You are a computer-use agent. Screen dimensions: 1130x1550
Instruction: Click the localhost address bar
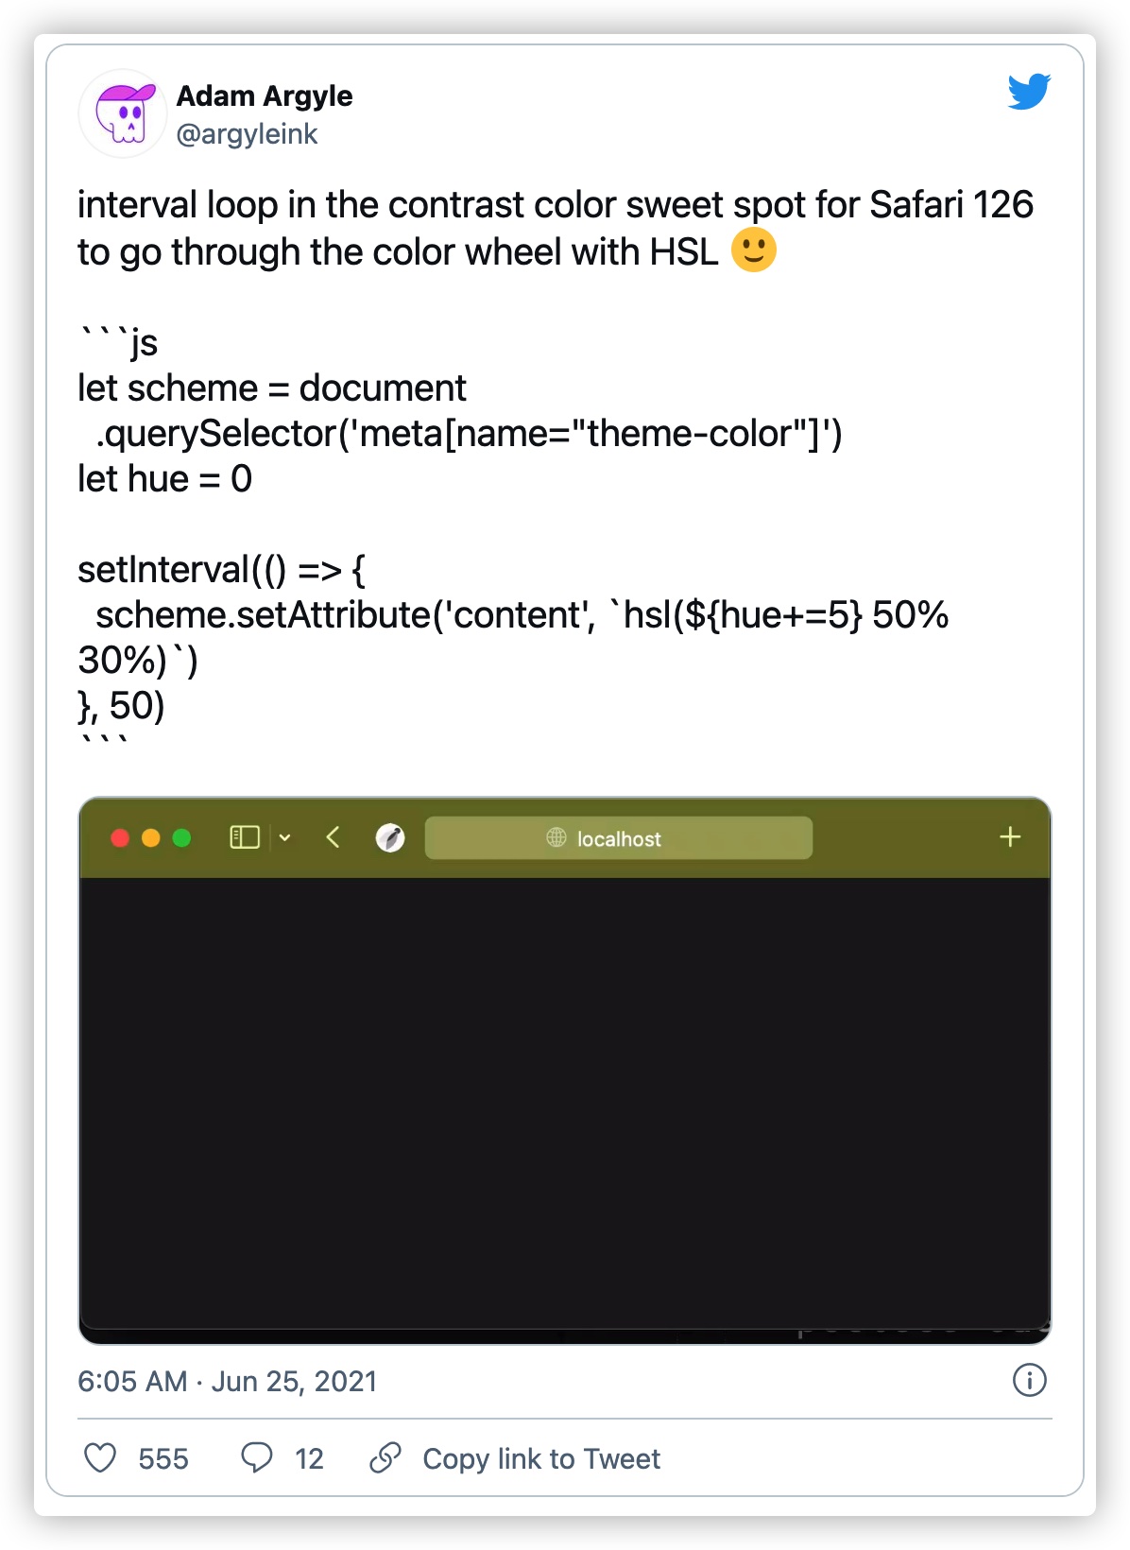click(619, 838)
